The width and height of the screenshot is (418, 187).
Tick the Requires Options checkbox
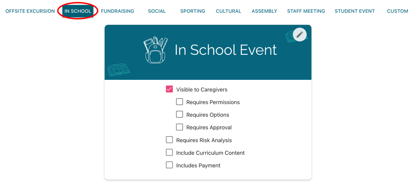(x=179, y=114)
